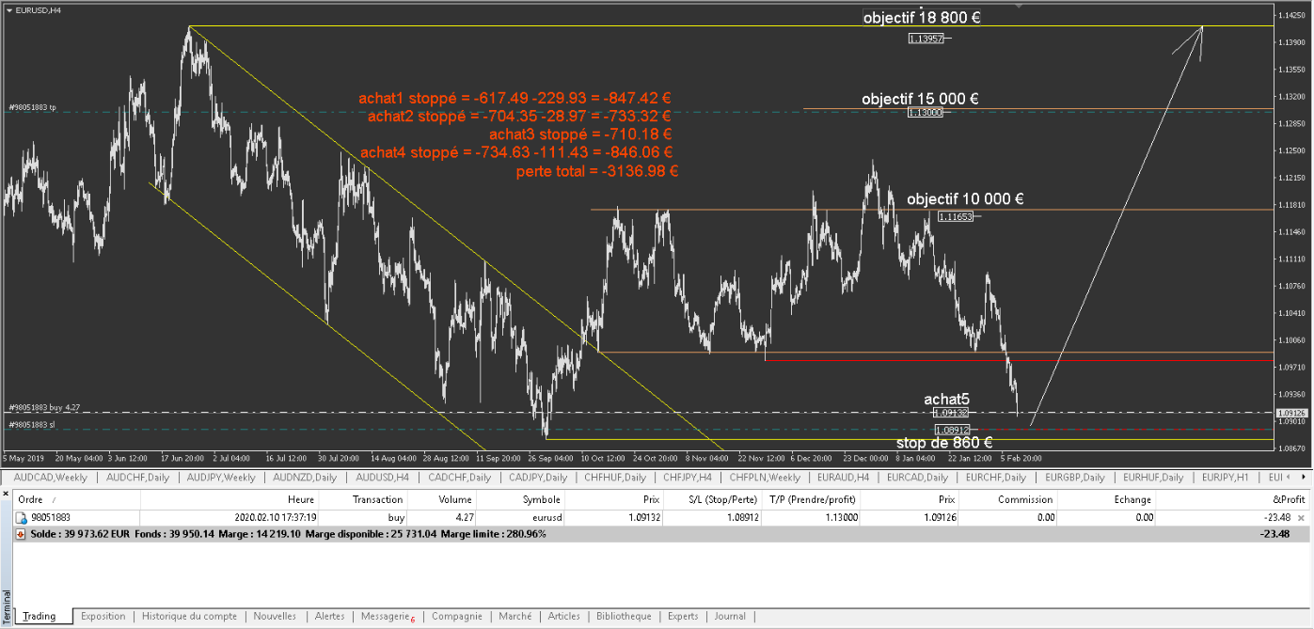This screenshot has height=629, width=1314.
Task: Sort by the Commission column header
Action: (x=1007, y=500)
